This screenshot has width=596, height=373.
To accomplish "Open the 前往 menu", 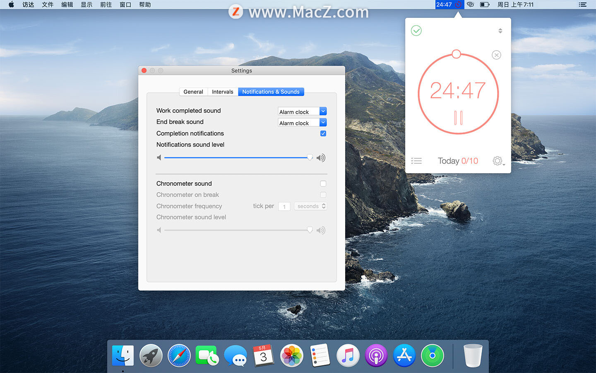I will [106, 5].
